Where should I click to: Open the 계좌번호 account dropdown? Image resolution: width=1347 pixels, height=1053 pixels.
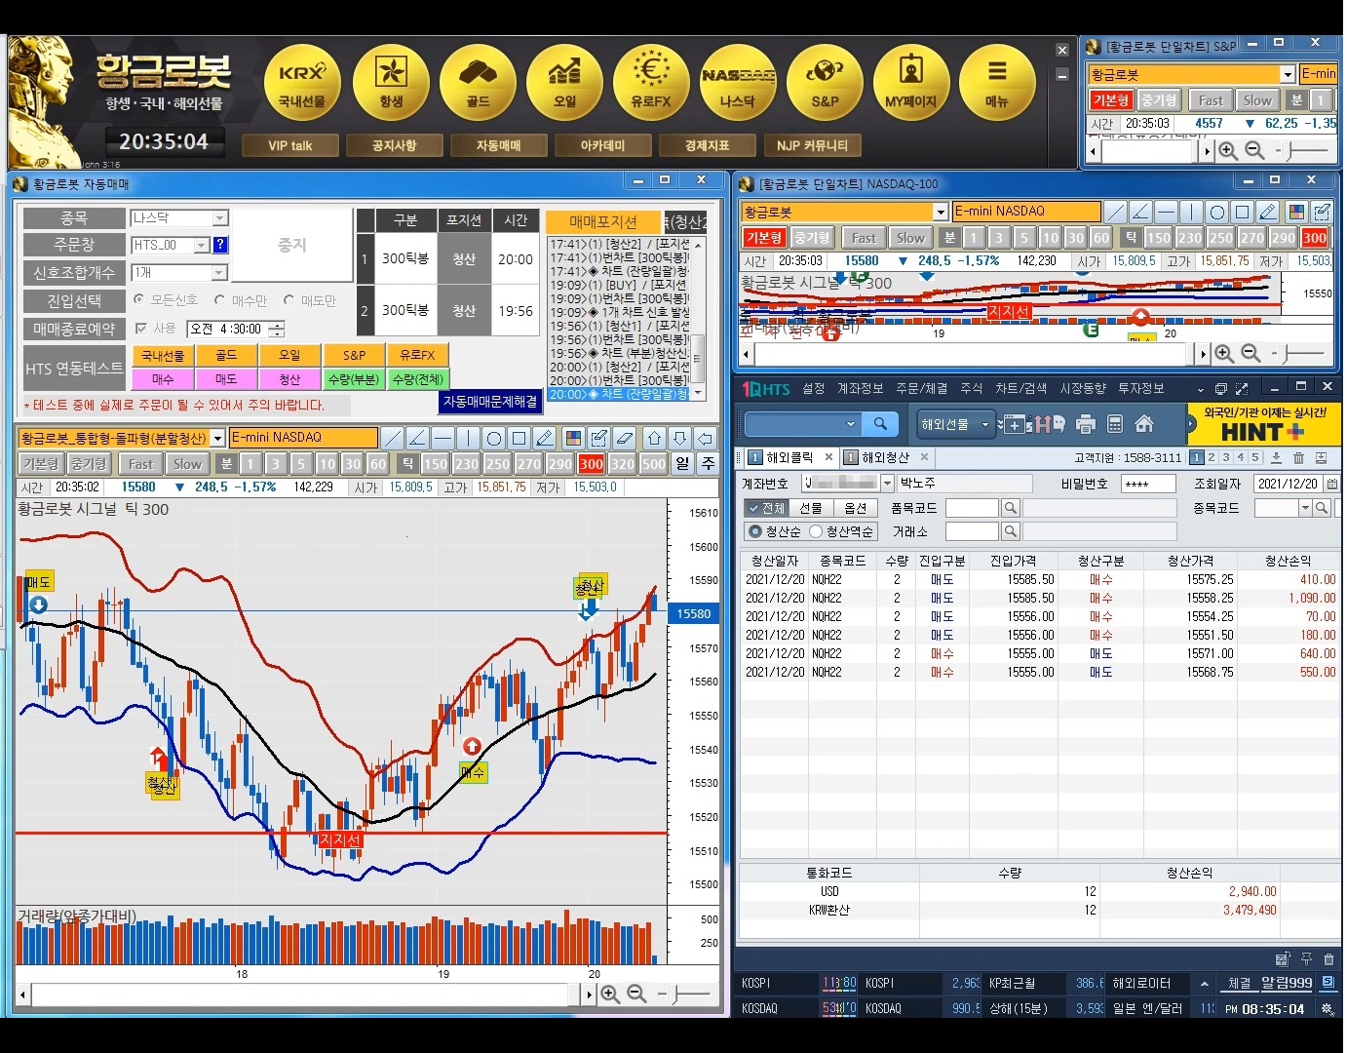887,484
